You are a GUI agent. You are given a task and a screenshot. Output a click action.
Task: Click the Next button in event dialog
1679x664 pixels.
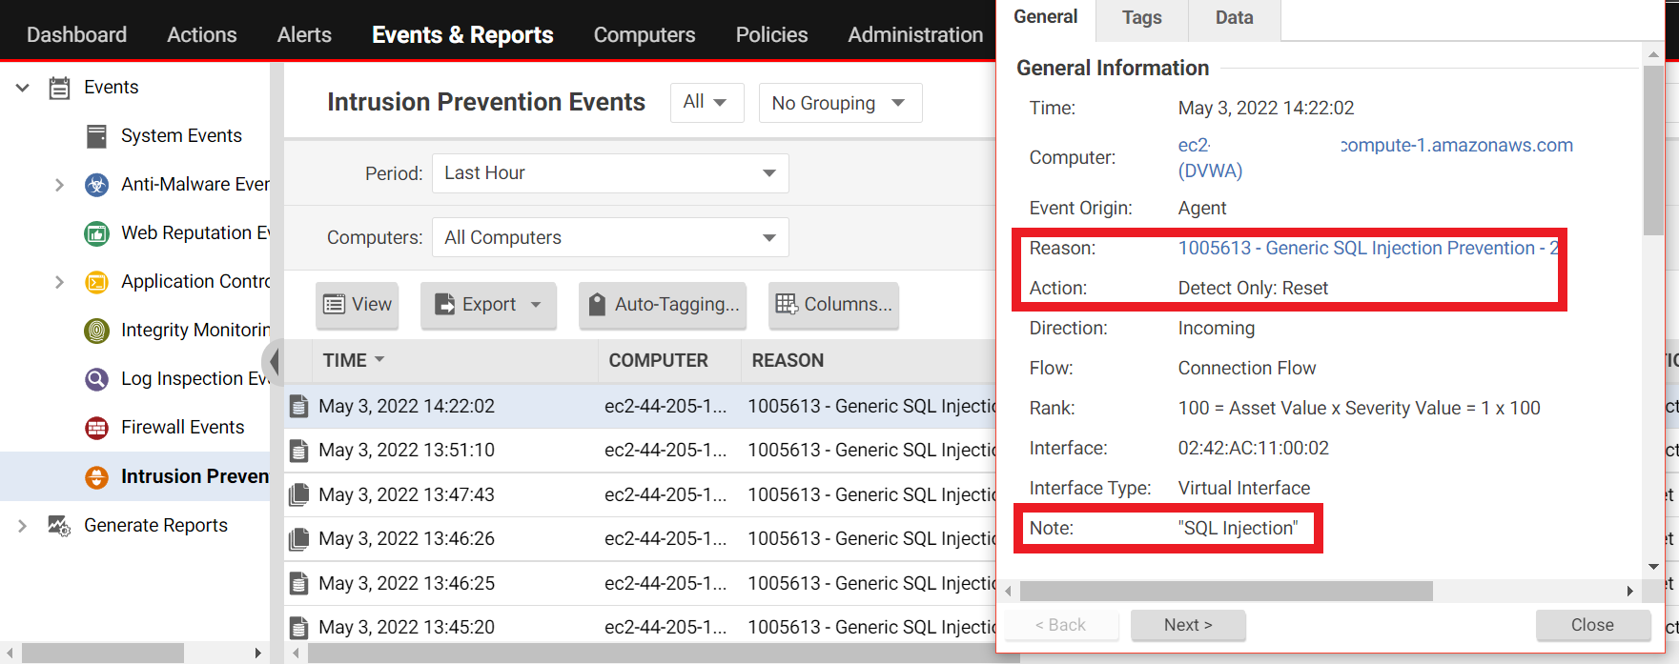point(1188,625)
